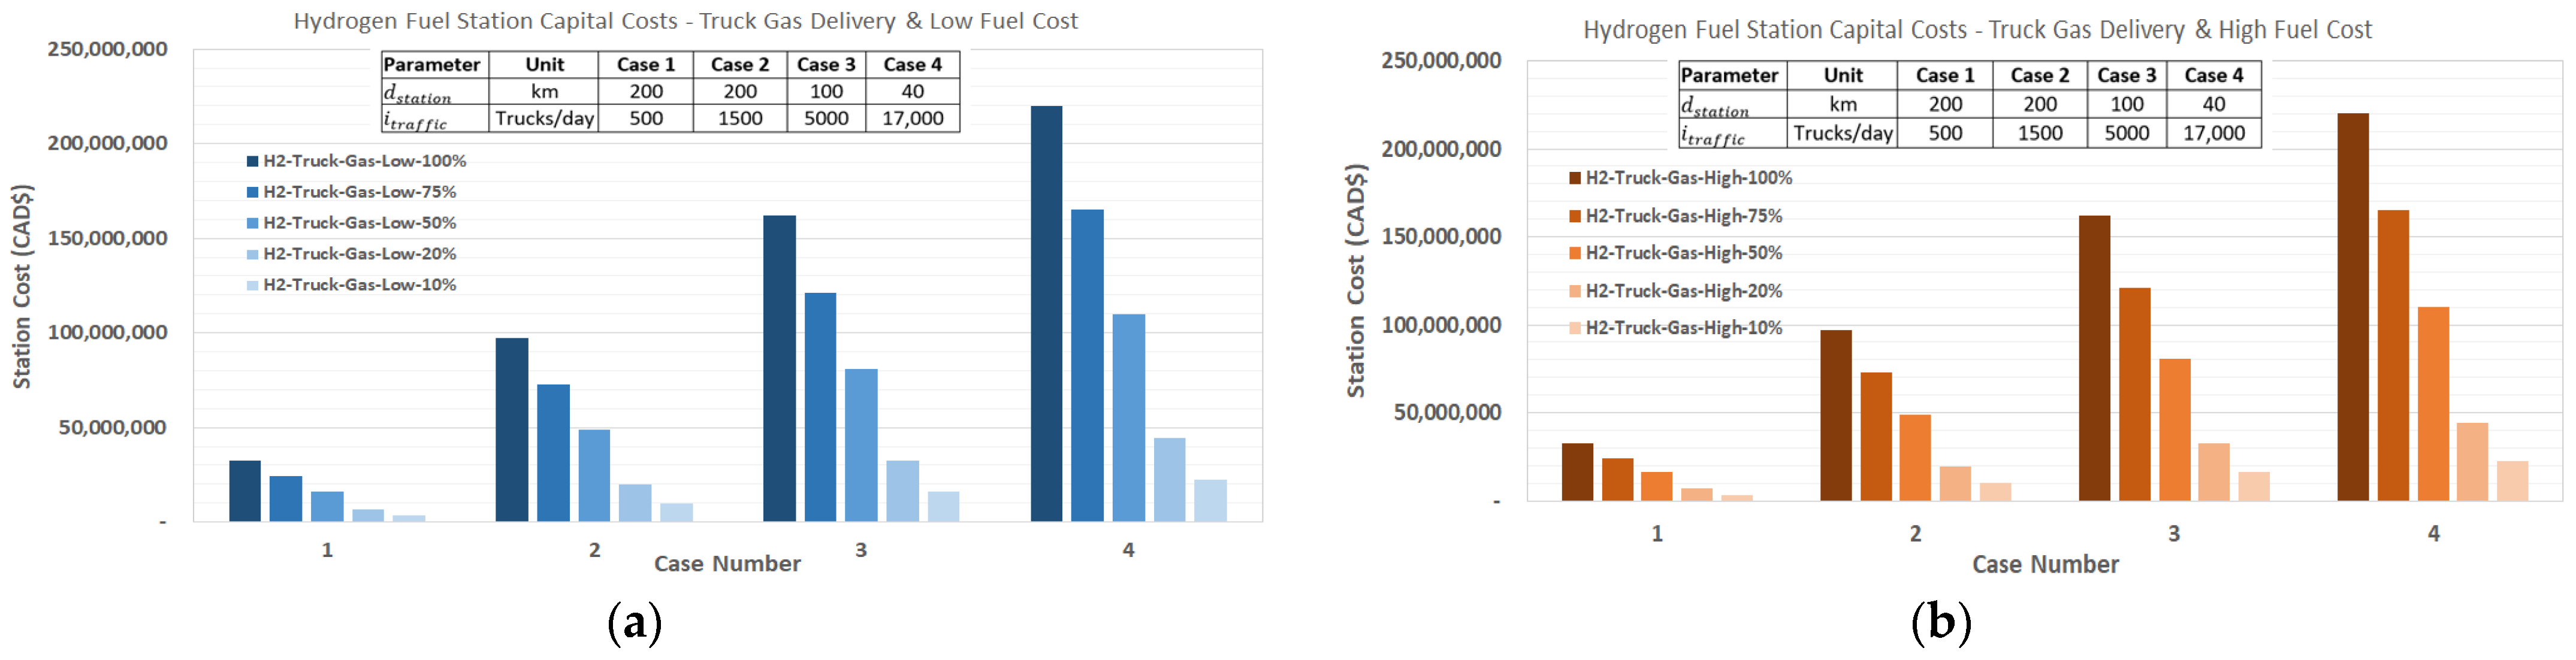Click the H2-Truck-Gas-Low-100% legend swatch
Viewport: 2576px width, 660px height.
coord(253,161)
